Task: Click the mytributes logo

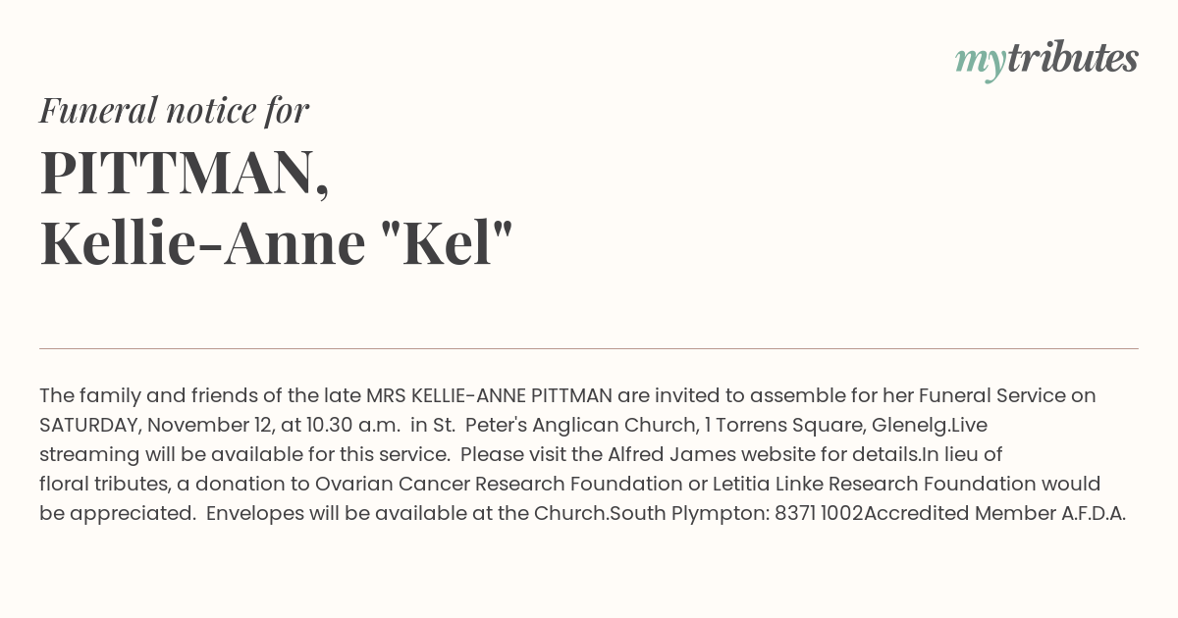Action: pos(1046,59)
